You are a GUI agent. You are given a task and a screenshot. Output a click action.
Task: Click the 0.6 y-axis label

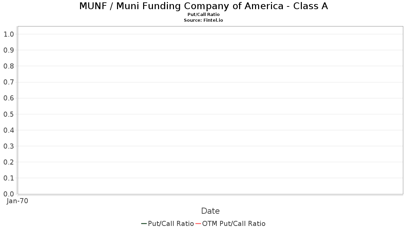tap(8, 98)
